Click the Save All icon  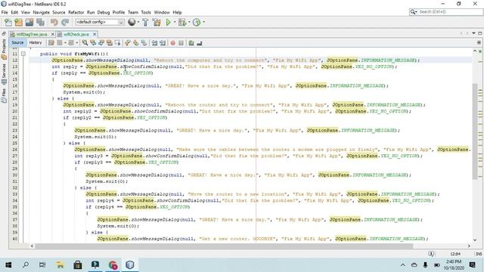40,22
